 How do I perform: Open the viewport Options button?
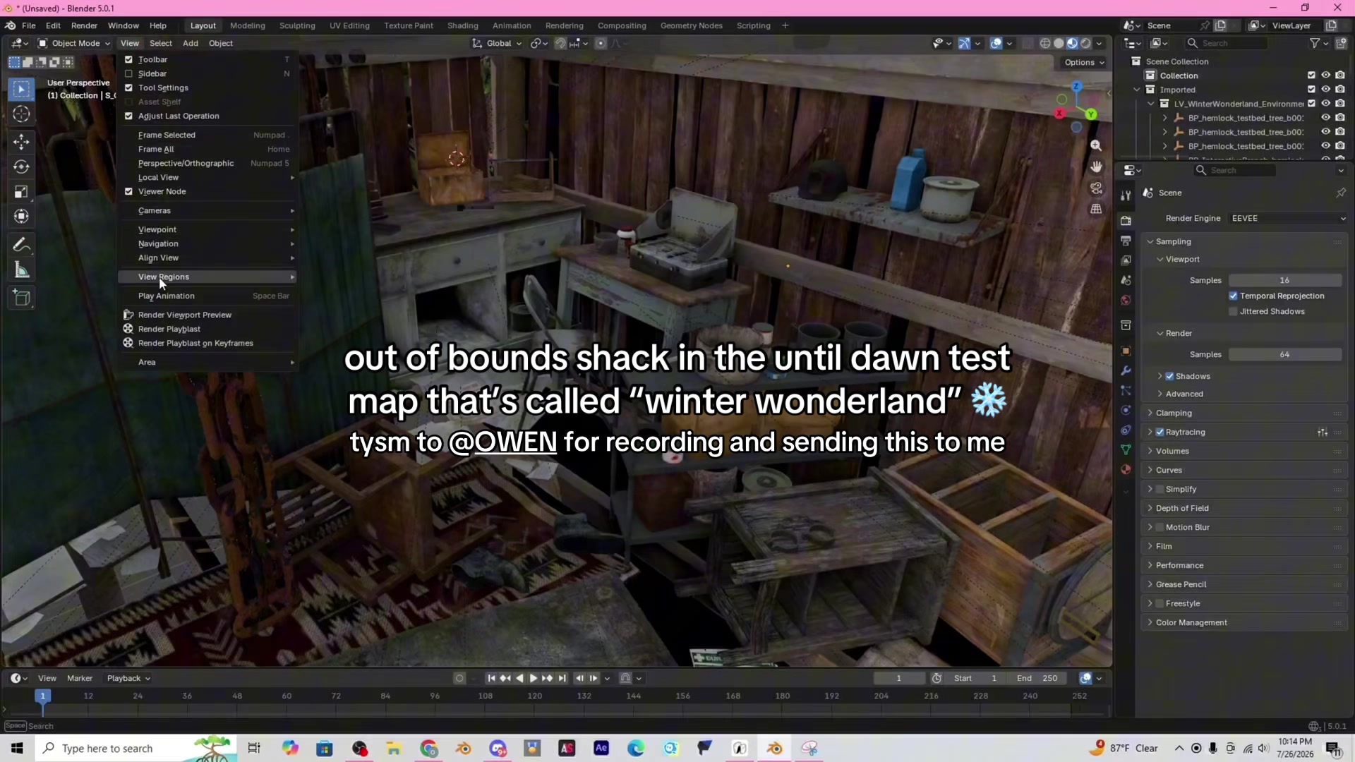1084,63
